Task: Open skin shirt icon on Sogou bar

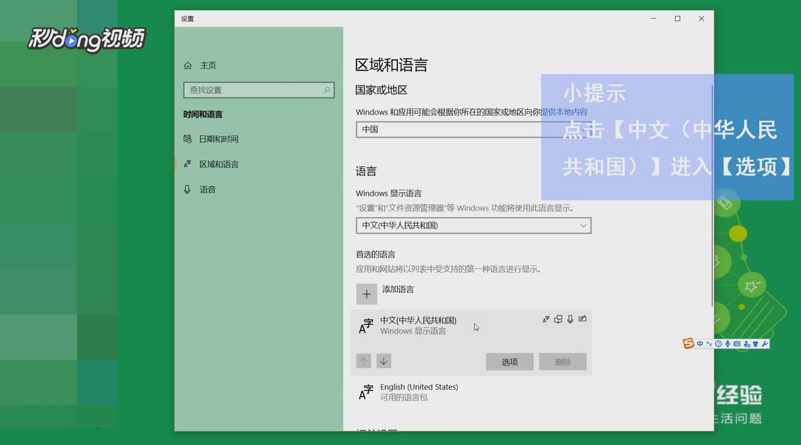Action: click(756, 344)
